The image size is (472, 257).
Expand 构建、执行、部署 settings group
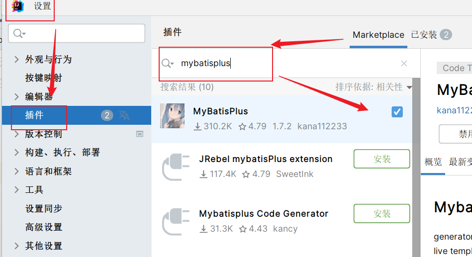tap(17, 153)
